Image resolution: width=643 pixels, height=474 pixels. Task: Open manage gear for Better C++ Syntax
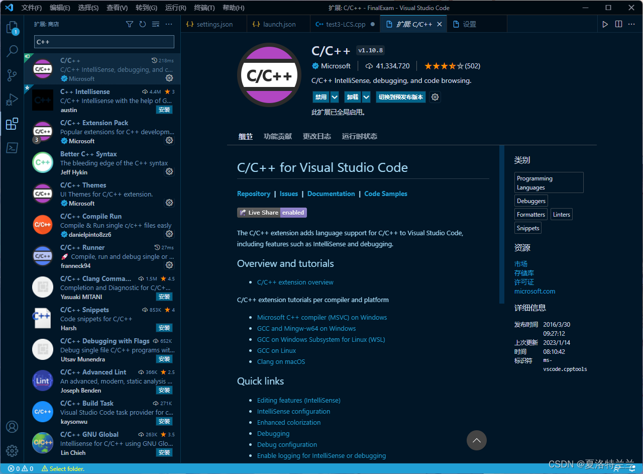[169, 172]
